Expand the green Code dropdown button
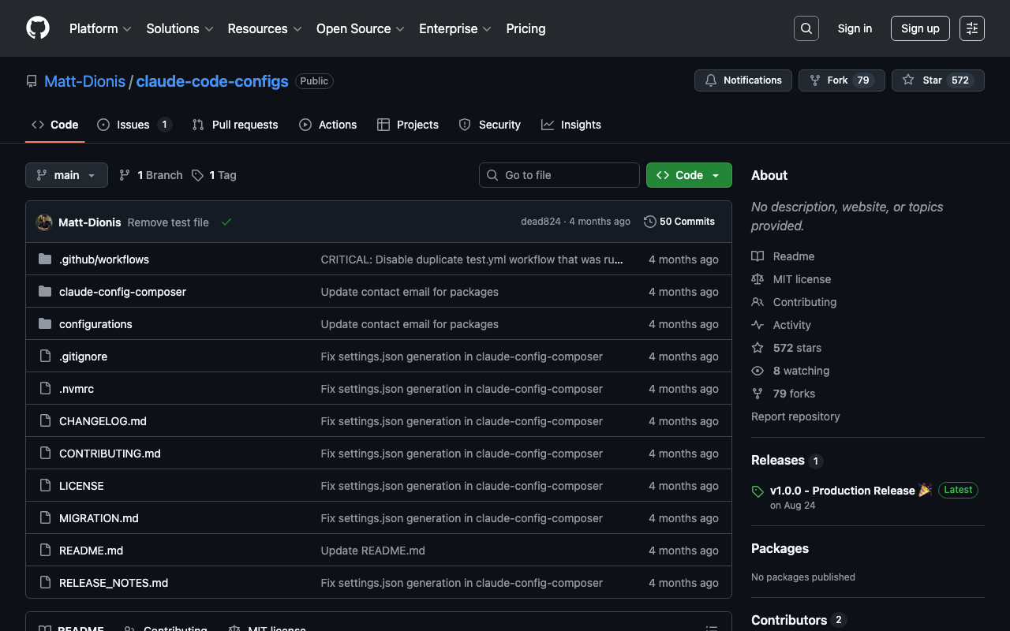Image resolution: width=1010 pixels, height=631 pixels. (688, 175)
